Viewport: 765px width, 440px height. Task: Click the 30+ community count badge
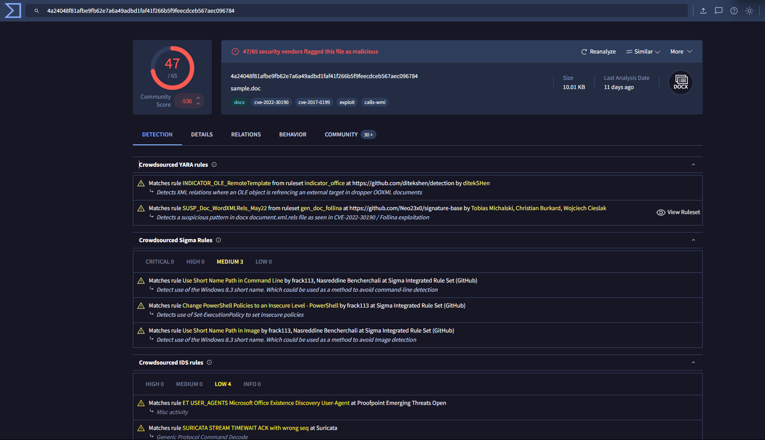(x=368, y=135)
